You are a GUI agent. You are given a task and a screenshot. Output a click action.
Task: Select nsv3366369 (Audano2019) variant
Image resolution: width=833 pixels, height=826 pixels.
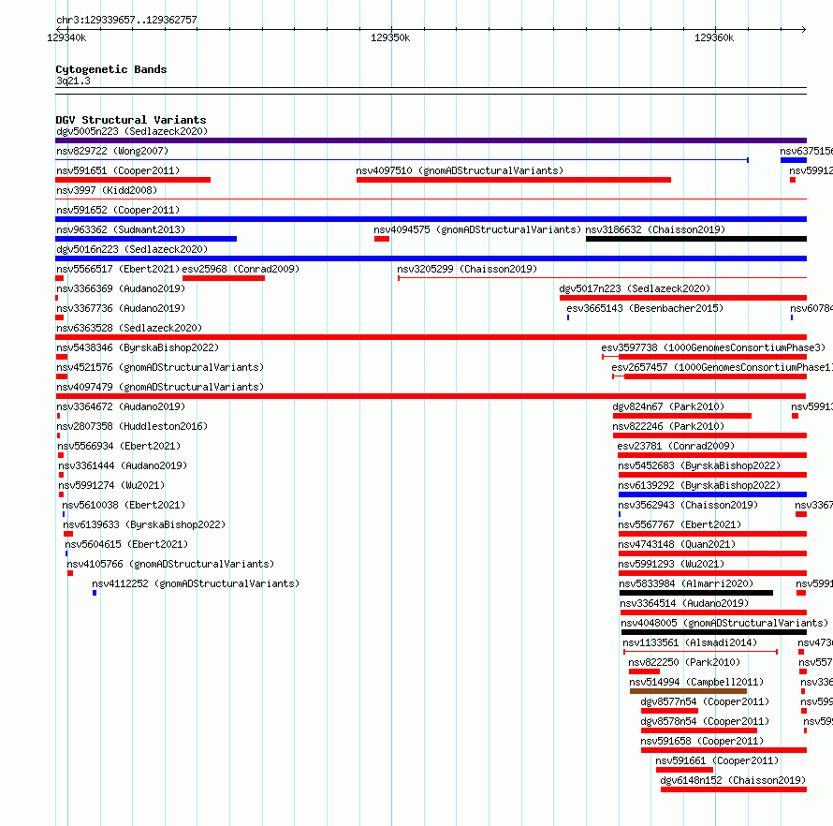coord(121,288)
